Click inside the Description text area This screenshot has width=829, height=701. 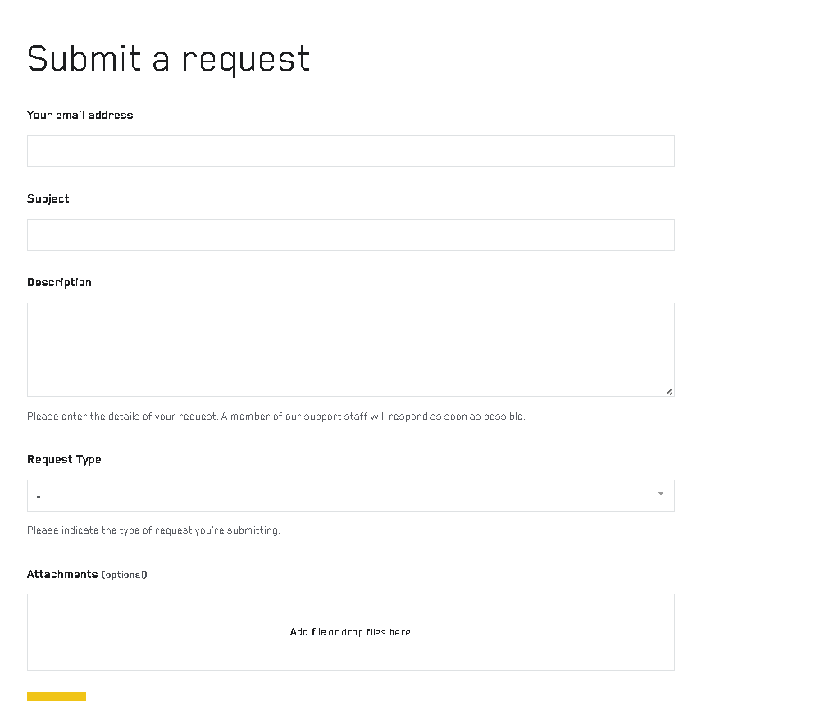(350, 349)
